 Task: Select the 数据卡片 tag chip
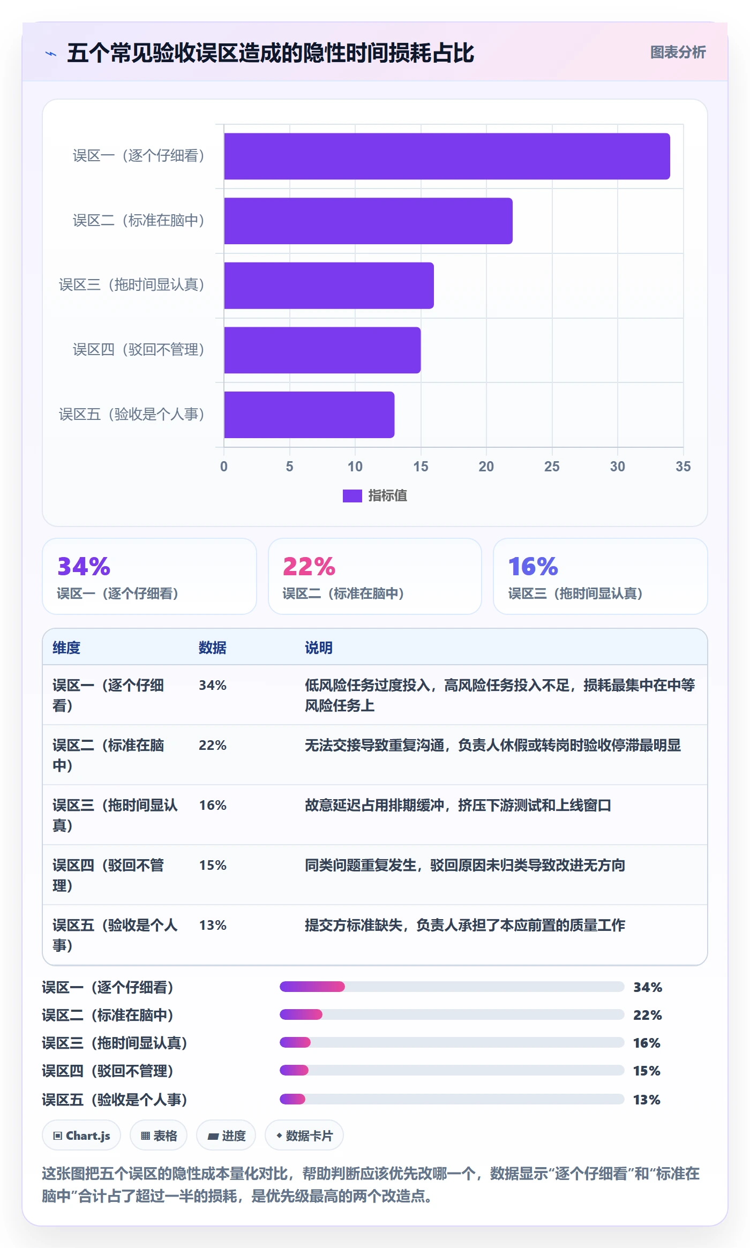(304, 1136)
